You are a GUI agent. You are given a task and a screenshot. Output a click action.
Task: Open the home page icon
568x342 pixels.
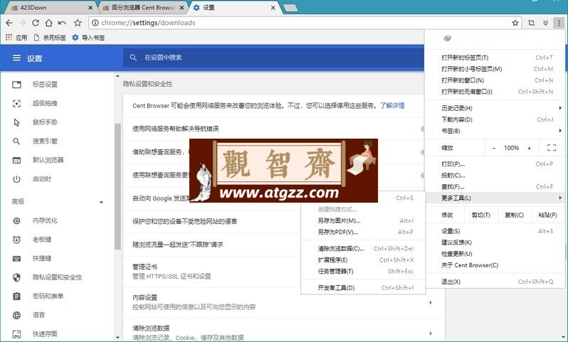pyautogui.click(x=48, y=23)
